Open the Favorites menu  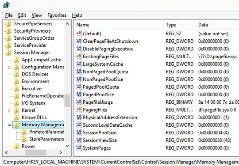tap(57, 15)
